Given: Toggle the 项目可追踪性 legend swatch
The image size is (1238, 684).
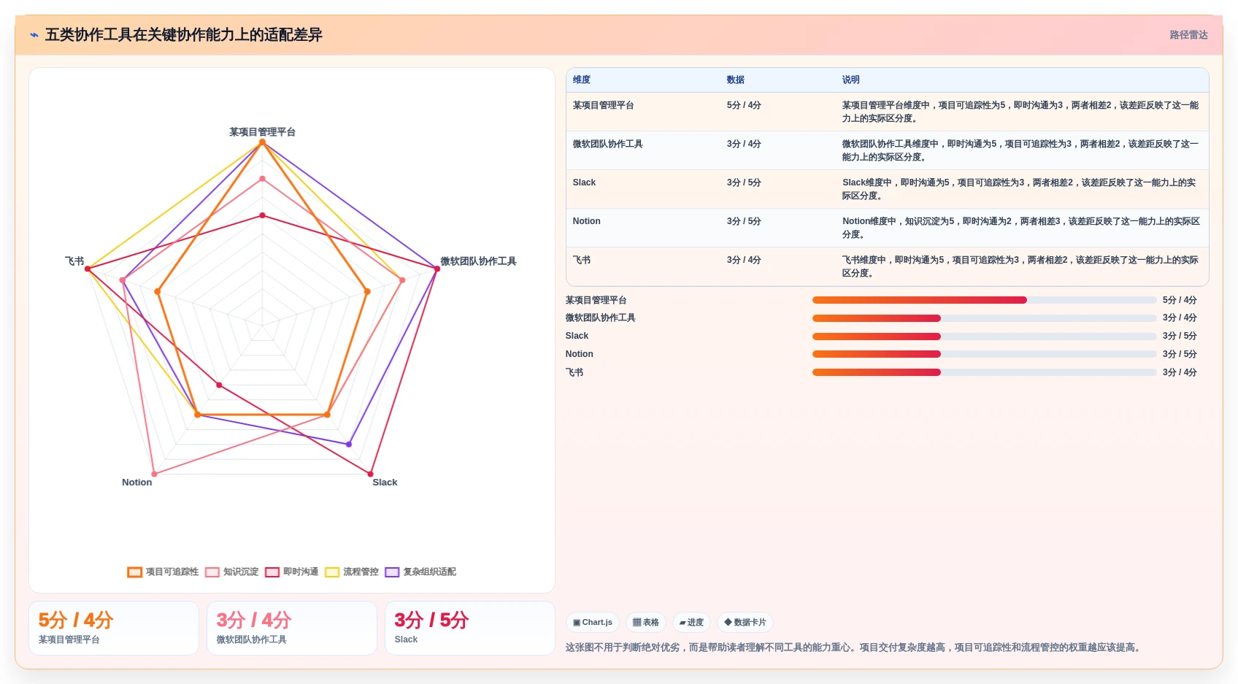Looking at the screenshot, I should [134, 572].
